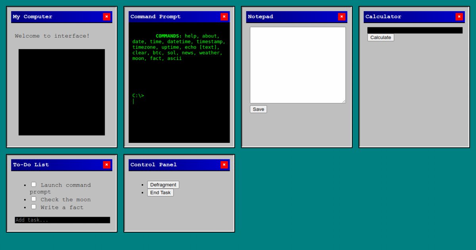Check the 'Launch command prompt' task
The image size is (476, 250).
pos(34,185)
